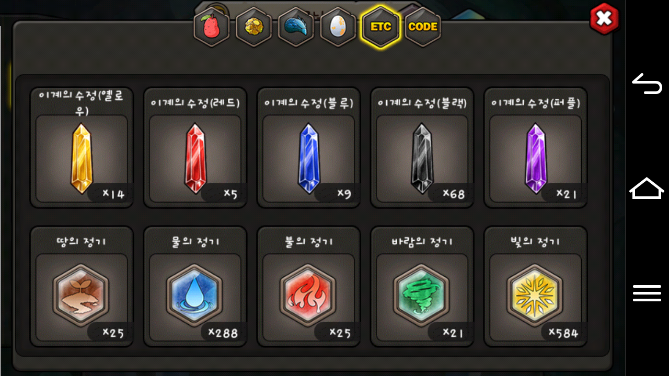Open the Android menu button

(x=647, y=293)
